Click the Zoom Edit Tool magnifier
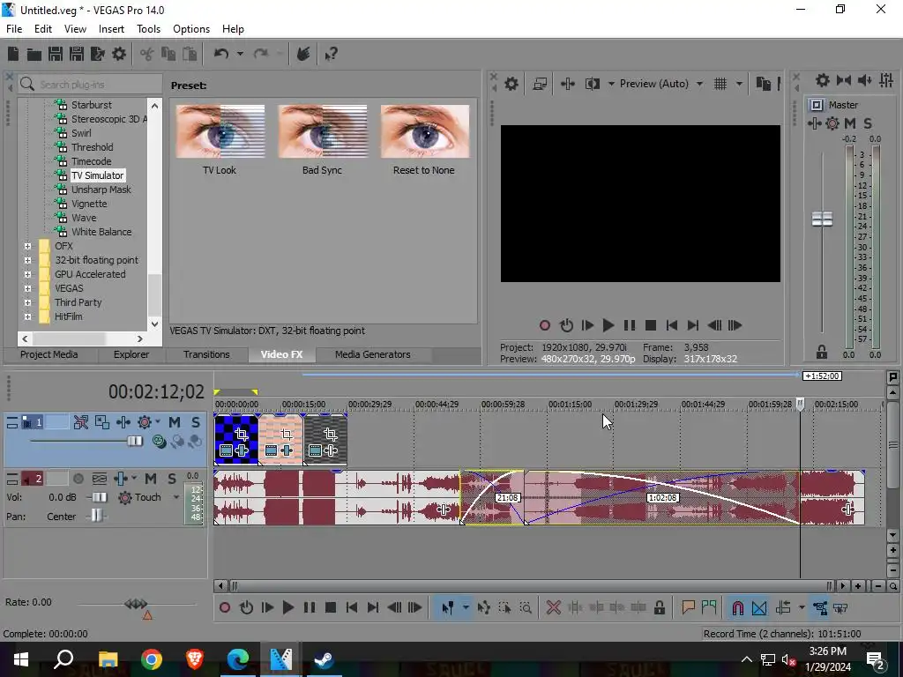The image size is (903, 677). (526, 607)
